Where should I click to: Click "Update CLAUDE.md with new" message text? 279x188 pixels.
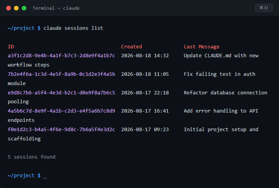click(x=221, y=56)
